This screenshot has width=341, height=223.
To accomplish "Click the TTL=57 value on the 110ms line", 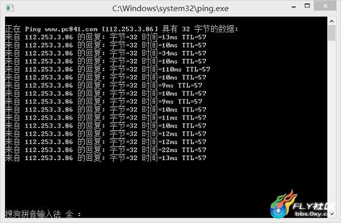I will pyautogui.click(x=198, y=69).
